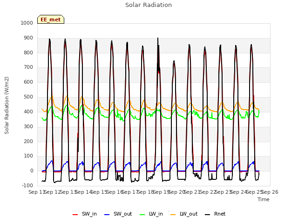Click the Sep 19 x-axis tick label
Screen dimensions: 298x223
pyautogui.click(x=162, y=192)
